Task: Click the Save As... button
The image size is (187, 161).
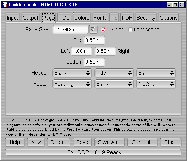Action: click(110, 142)
